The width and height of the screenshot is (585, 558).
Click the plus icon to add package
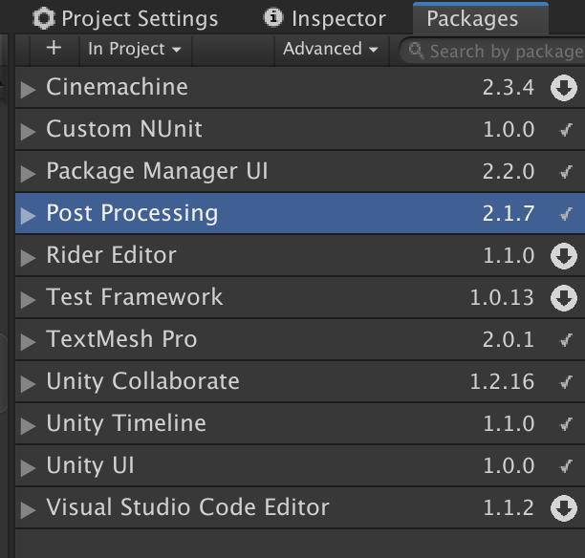(x=53, y=49)
